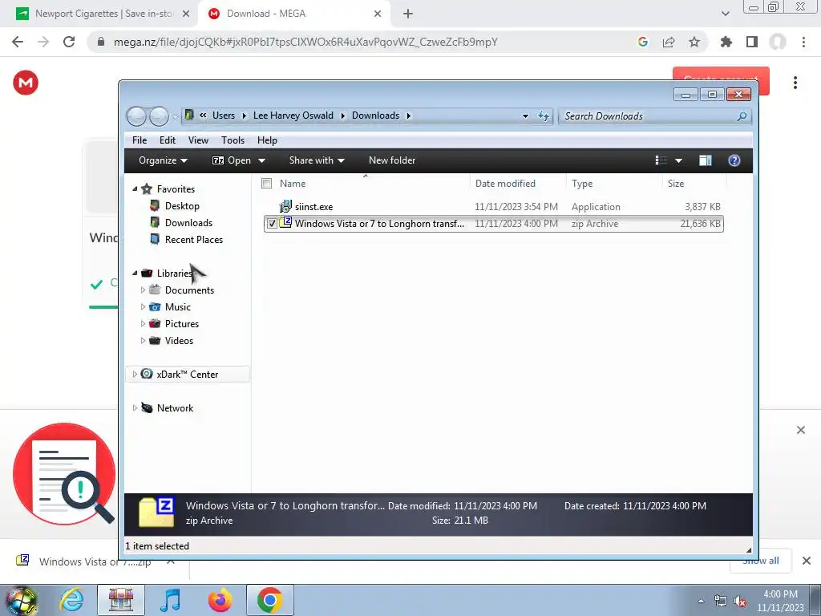
Task: Open the File menu
Action: click(x=140, y=140)
